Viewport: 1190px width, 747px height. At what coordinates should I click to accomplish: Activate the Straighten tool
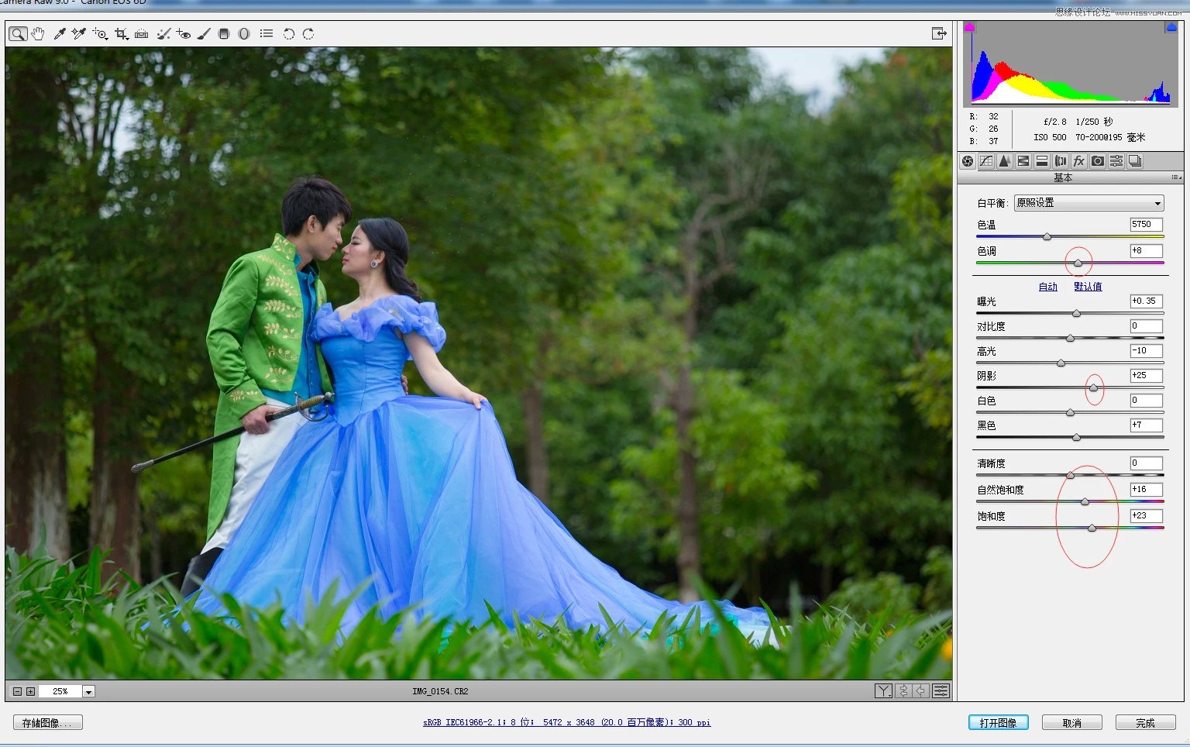point(141,34)
